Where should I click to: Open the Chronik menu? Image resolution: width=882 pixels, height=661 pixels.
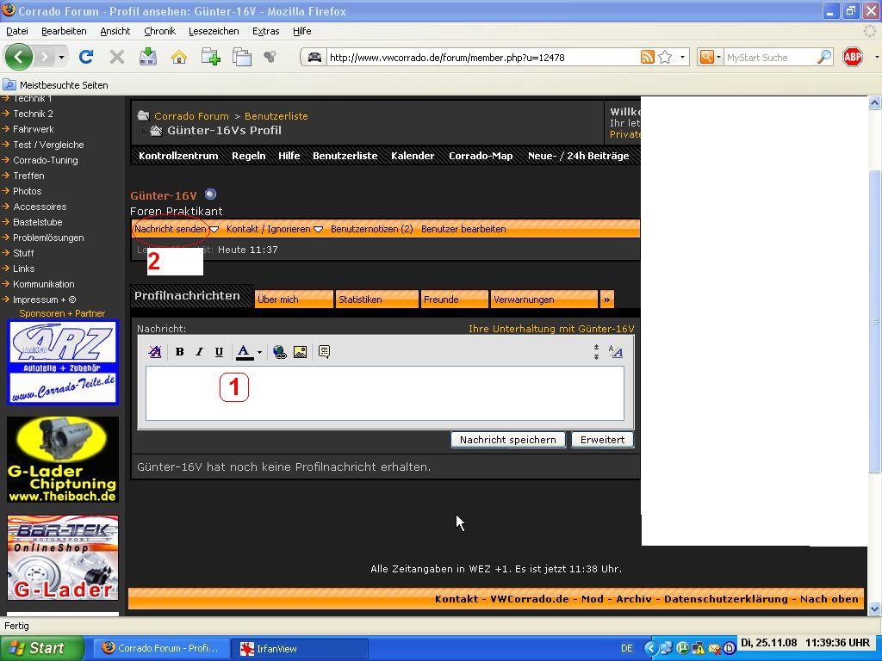point(159,31)
